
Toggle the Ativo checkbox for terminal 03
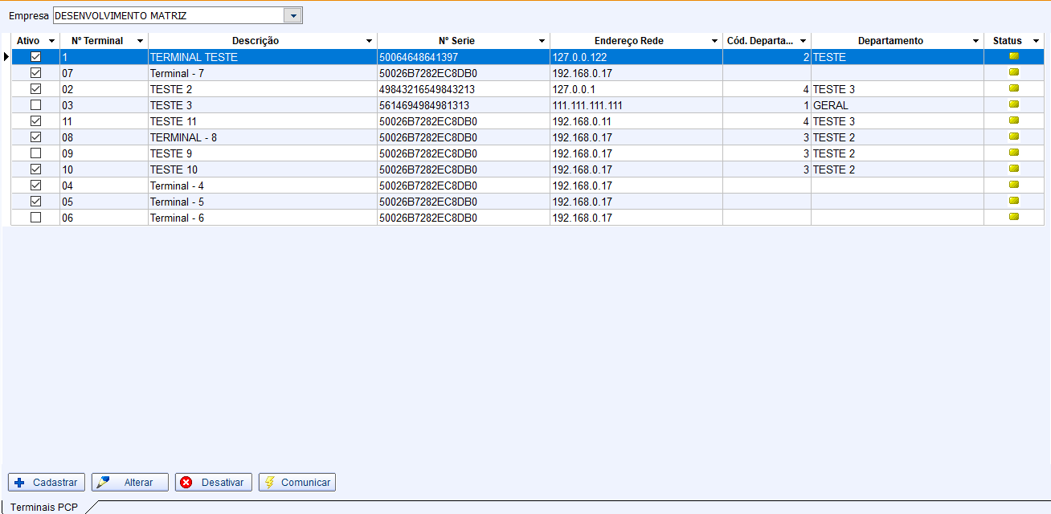(35, 105)
